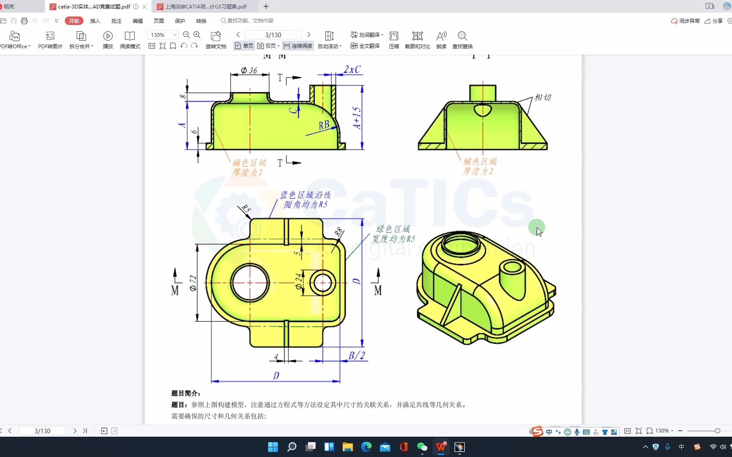This screenshot has height=457, width=732.
Task: Use the 截图和对比 screenshot tool
Action: [x=417, y=40]
